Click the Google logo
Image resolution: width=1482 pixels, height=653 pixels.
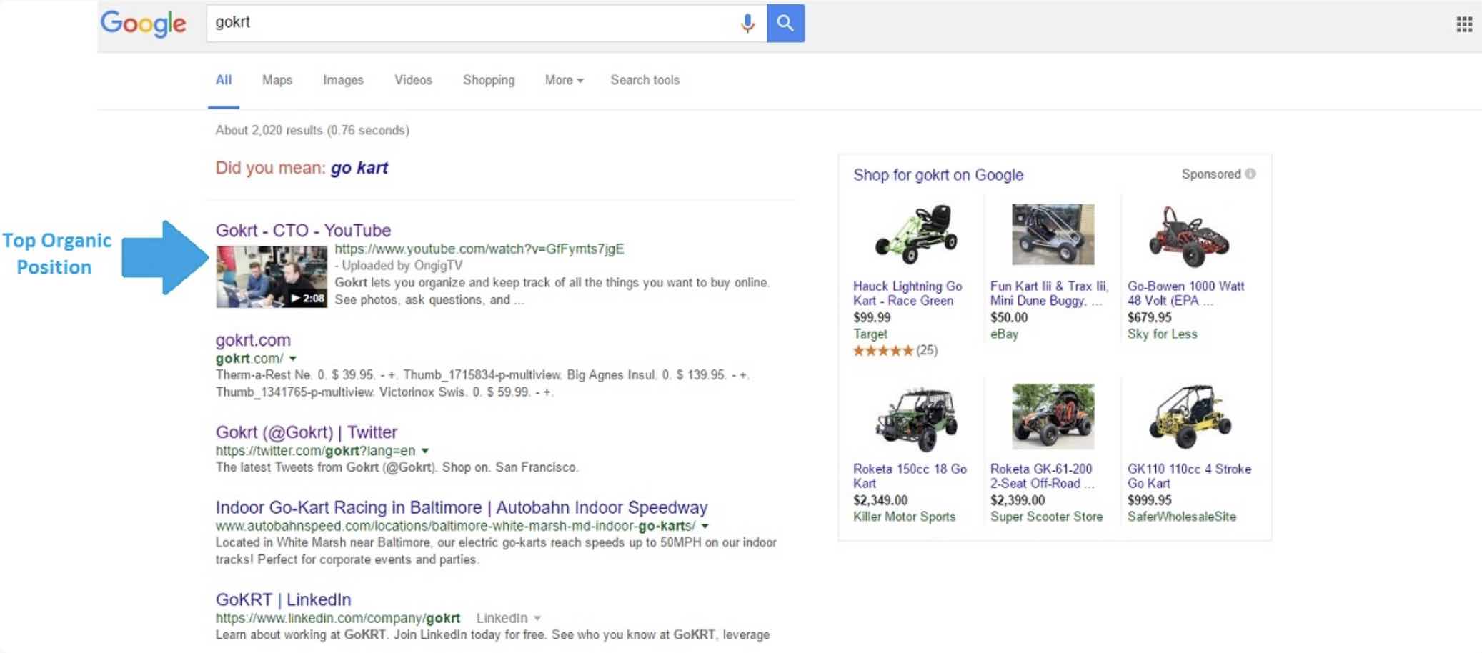[x=144, y=24]
